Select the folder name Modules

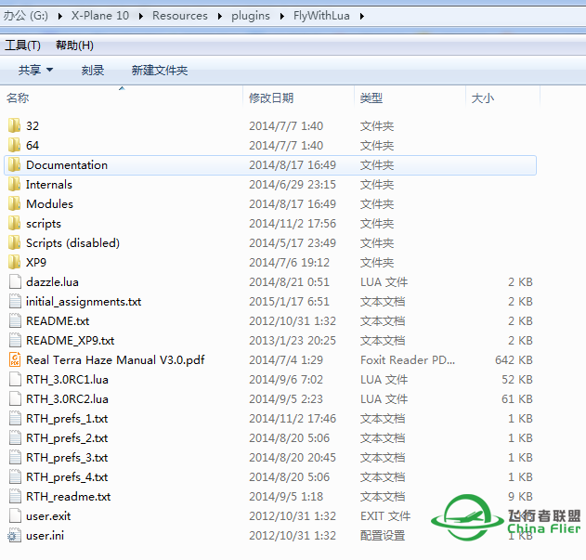pos(50,203)
